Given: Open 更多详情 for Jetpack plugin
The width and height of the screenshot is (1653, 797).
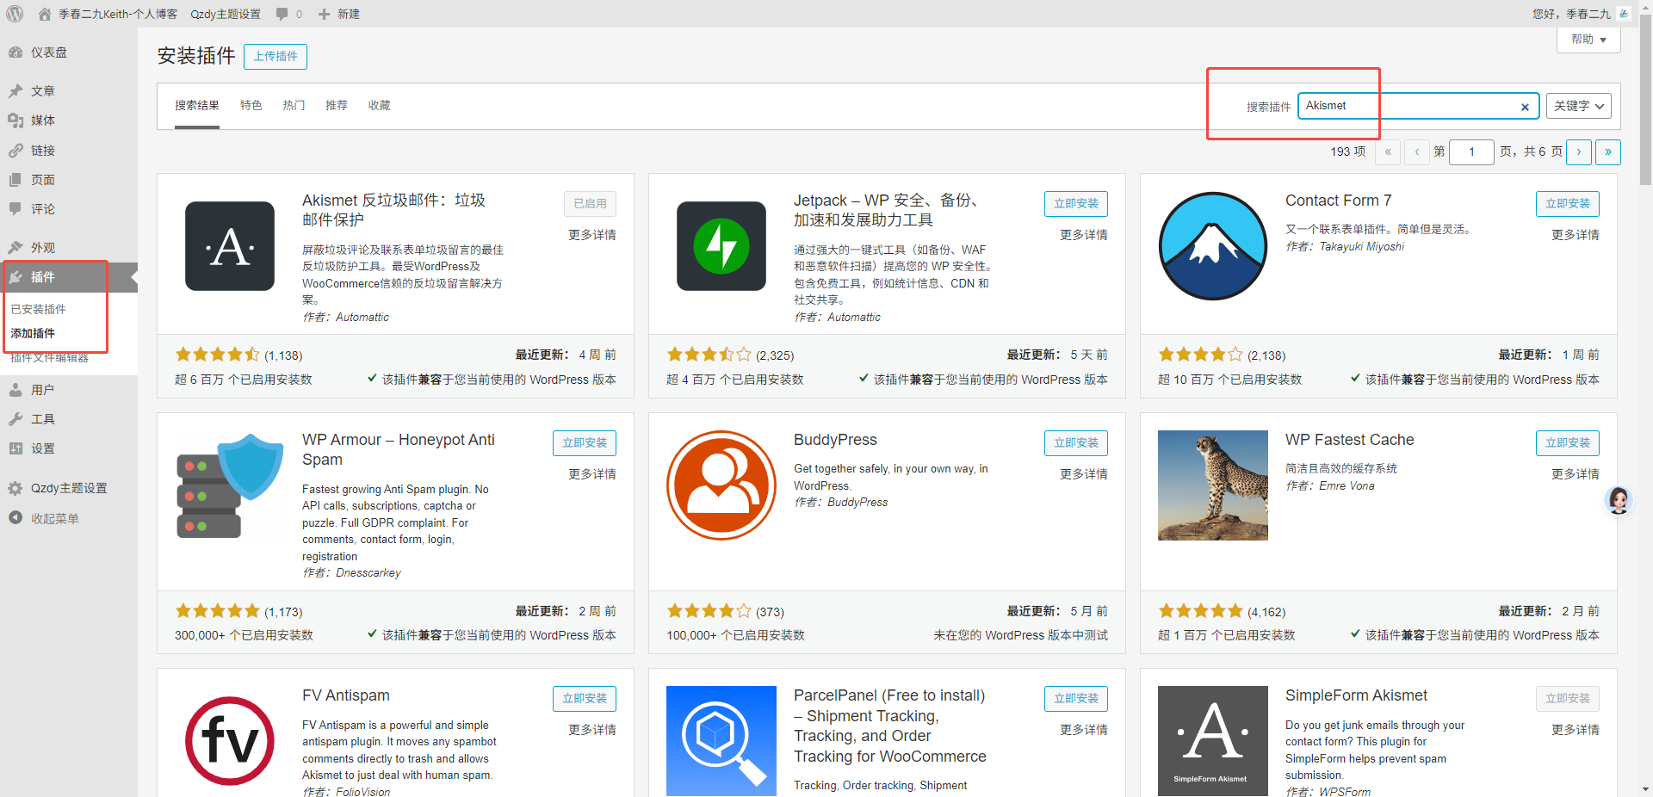Looking at the screenshot, I should tap(1084, 235).
